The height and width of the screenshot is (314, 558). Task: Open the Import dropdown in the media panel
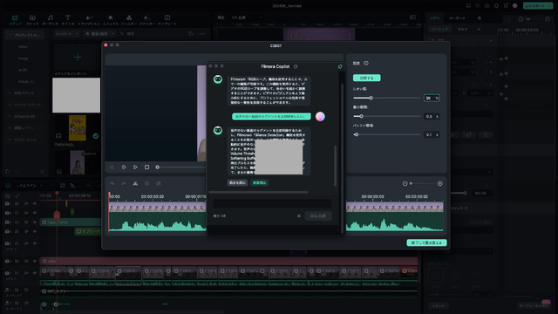tap(67, 33)
